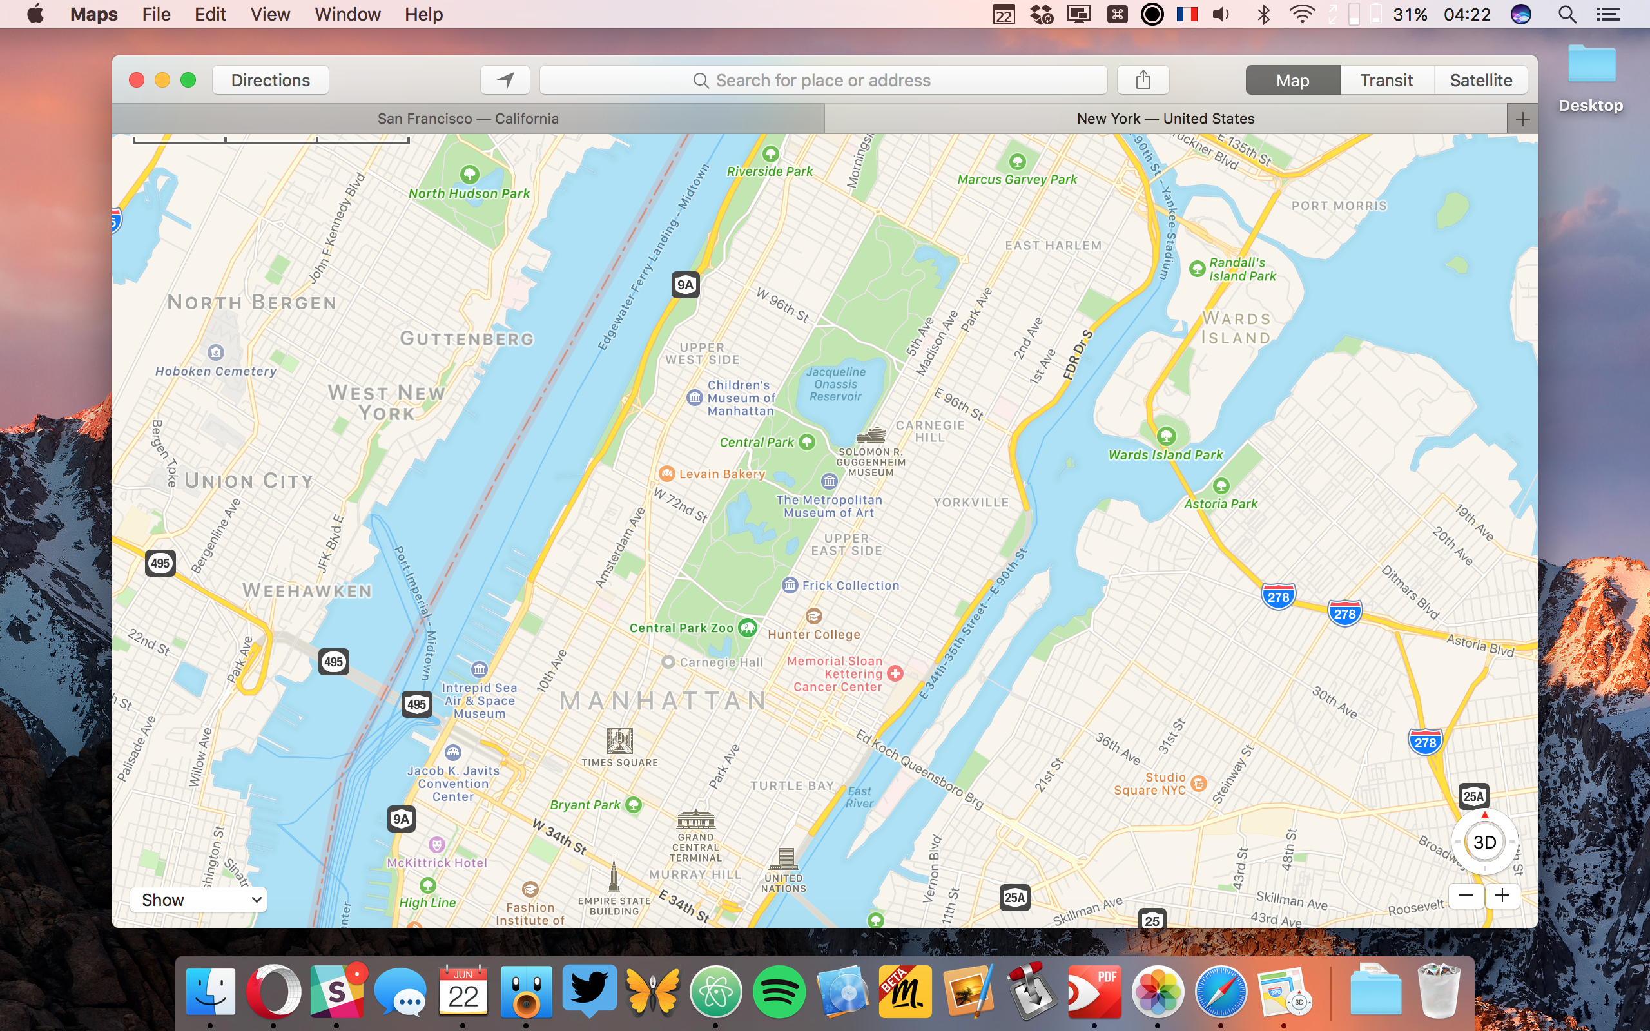This screenshot has width=1650, height=1031.
Task: Switch to San Francisco — California tab
Action: pos(468,119)
